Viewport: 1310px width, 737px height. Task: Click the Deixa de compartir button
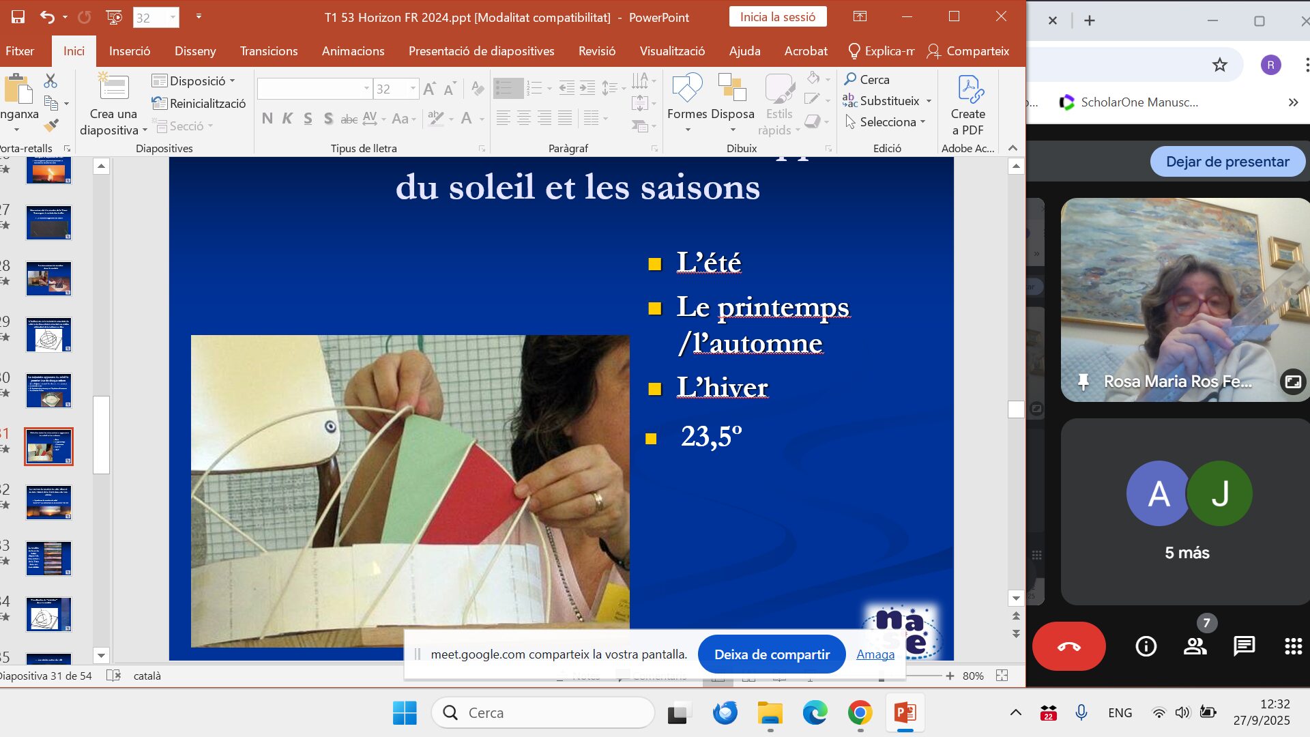[772, 654]
